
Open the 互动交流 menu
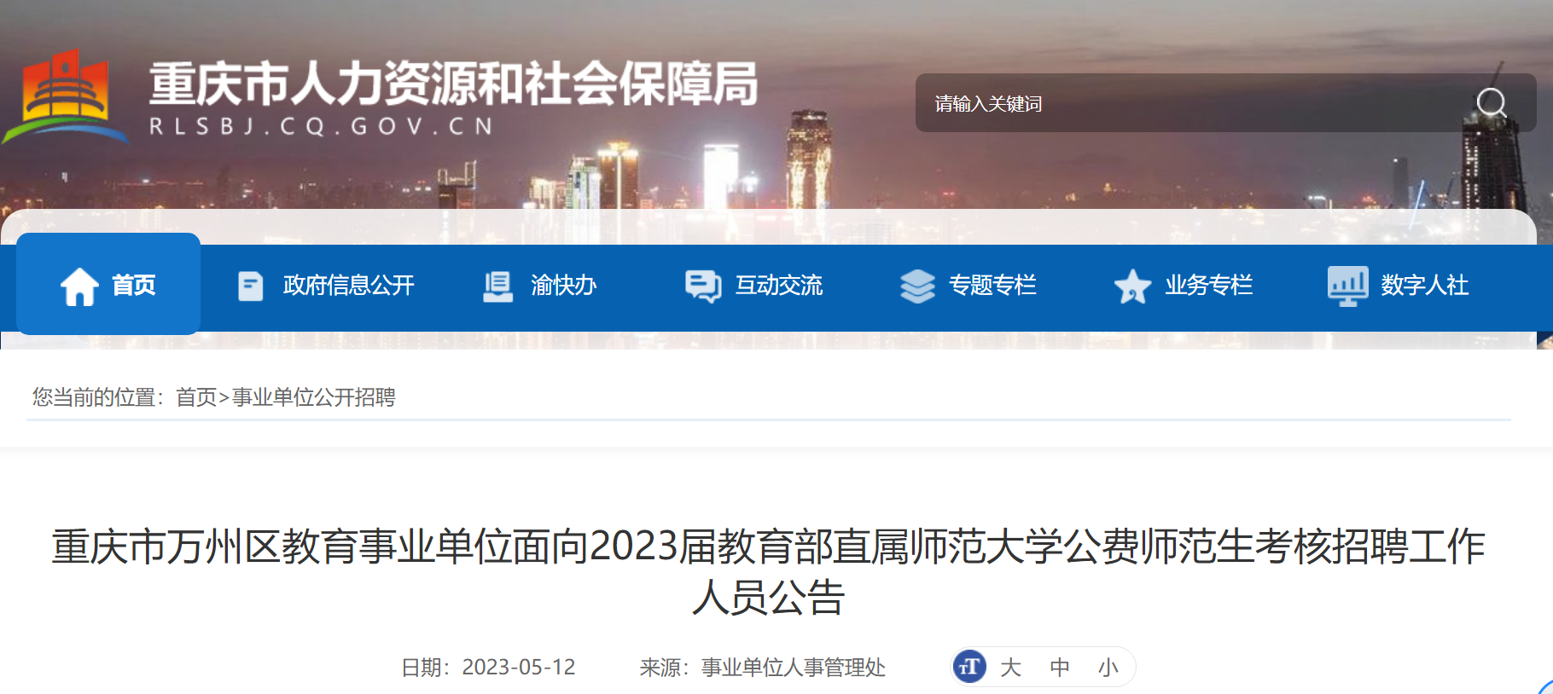[x=779, y=286]
